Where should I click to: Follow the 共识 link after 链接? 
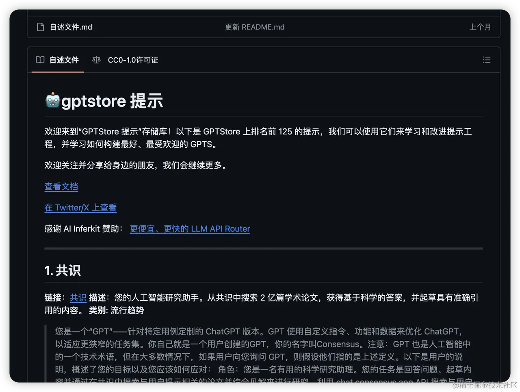tap(78, 298)
